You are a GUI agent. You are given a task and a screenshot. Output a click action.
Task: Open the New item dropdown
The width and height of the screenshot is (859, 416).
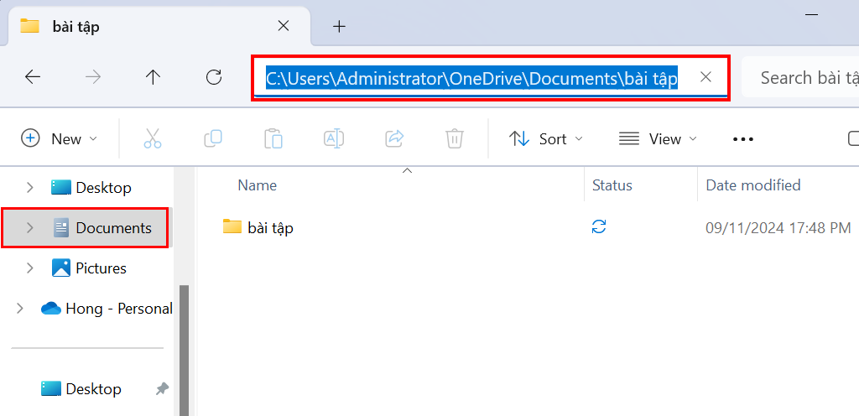(x=60, y=139)
